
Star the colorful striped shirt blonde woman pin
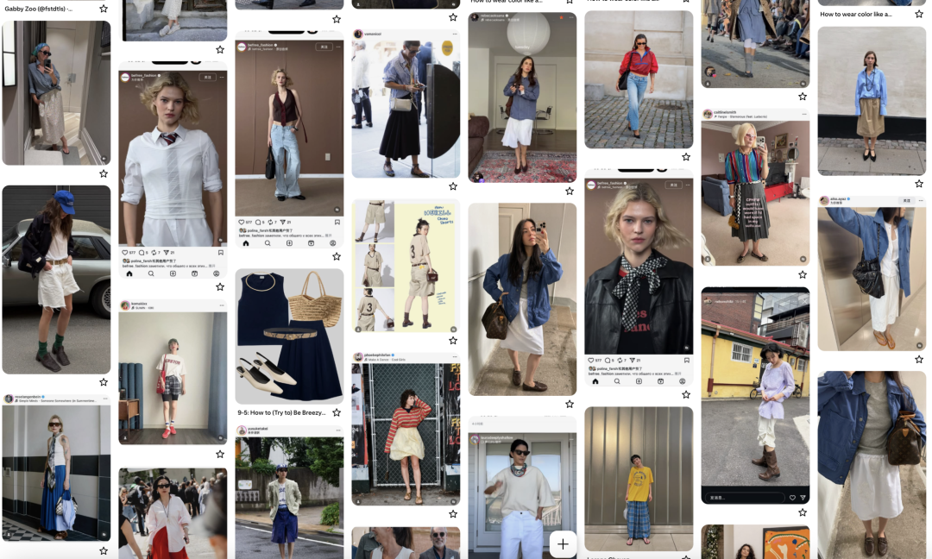(x=803, y=274)
